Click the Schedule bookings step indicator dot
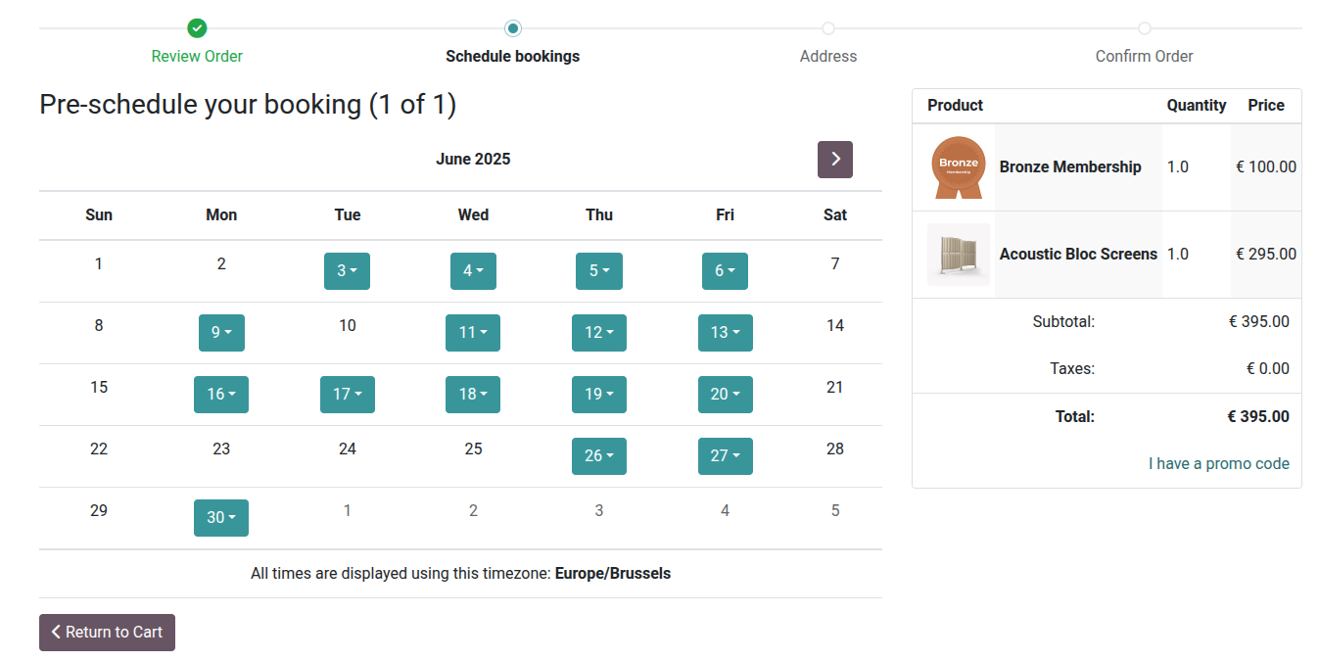The height and width of the screenshot is (661, 1319). (512, 28)
